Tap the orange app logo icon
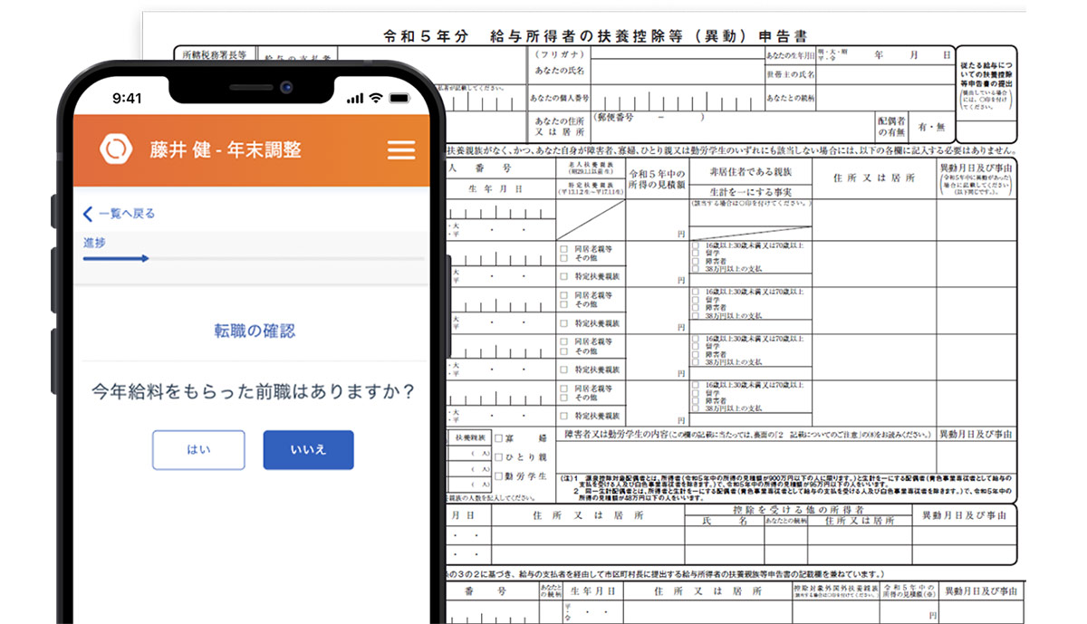 (x=115, y=149)
